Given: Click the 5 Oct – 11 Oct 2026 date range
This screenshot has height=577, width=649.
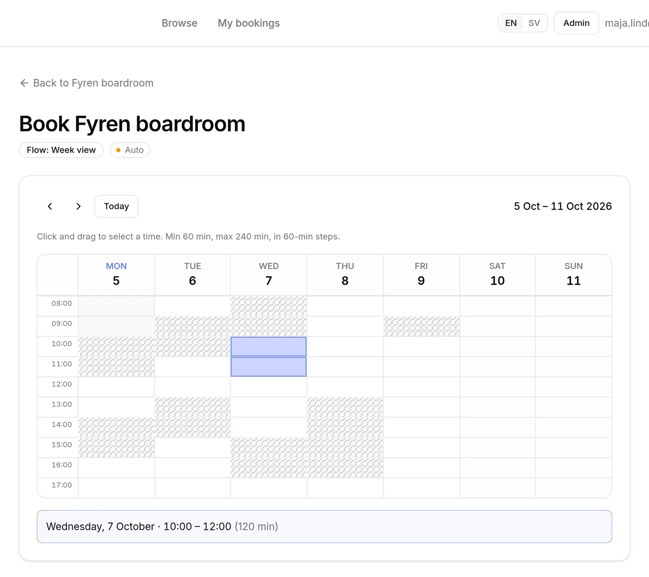Looking at the screenshot, I should (x=563, y=207).
